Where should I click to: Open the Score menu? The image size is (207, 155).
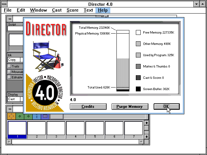coord(72,10)
